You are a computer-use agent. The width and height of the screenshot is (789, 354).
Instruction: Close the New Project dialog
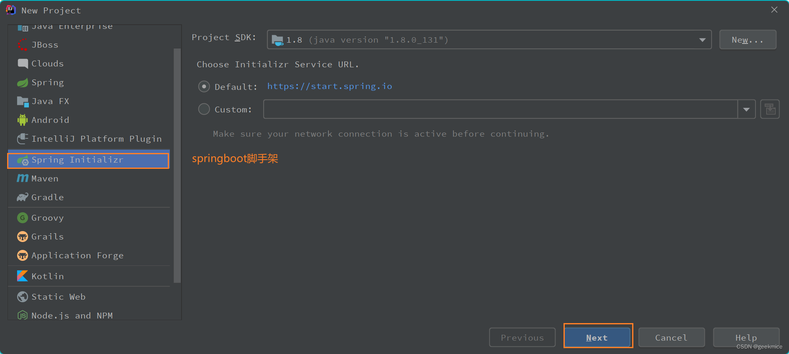click(x=774, y=10)
